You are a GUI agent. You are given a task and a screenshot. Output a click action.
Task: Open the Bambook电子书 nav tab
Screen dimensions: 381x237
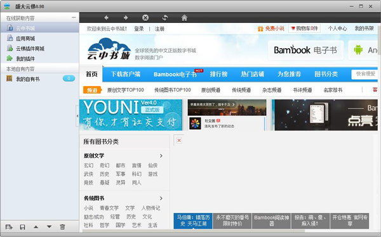(x=175, y=74)
